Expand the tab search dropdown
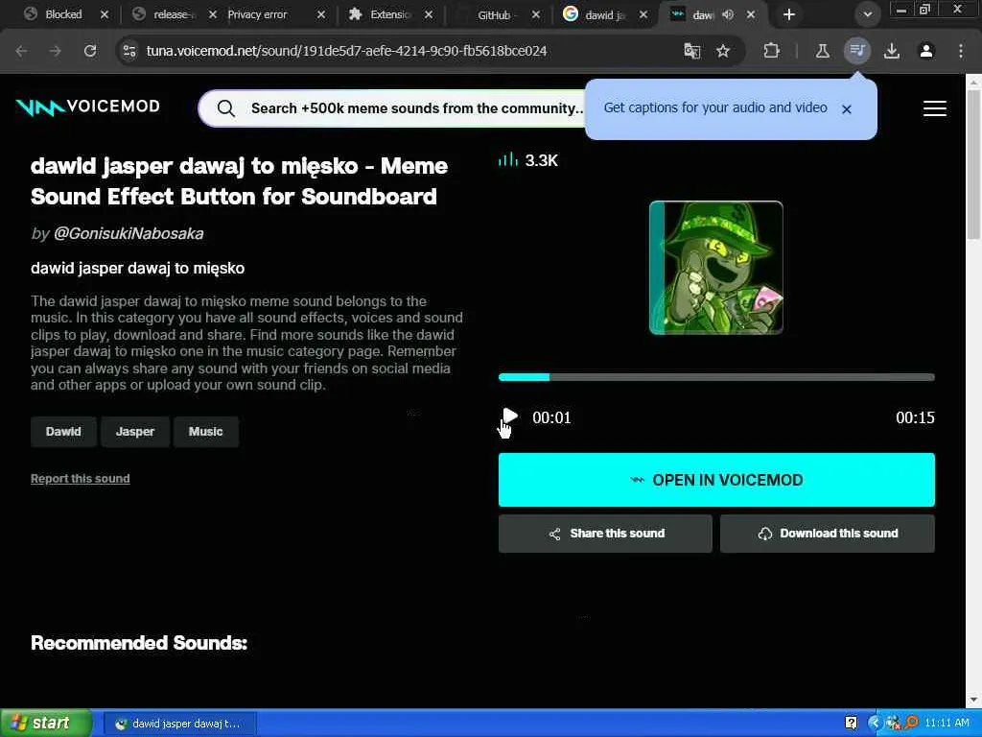The image size is (982, 737). click(x=867, y=14)
